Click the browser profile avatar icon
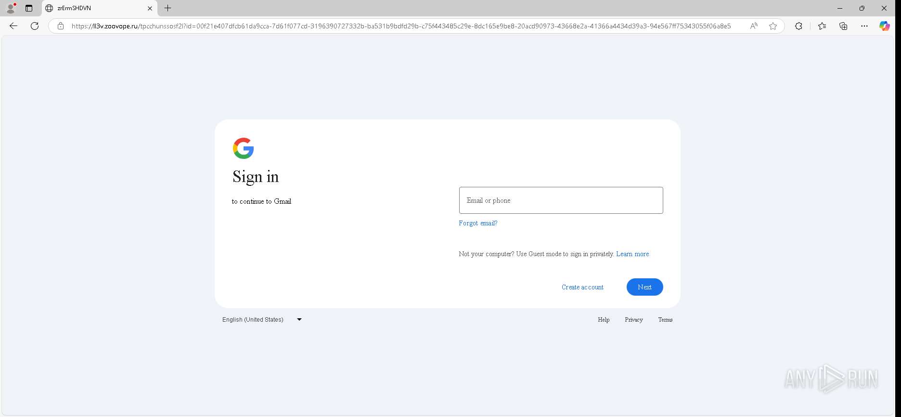The height and width of the screenshot is (417, 901). pos(11,8)
